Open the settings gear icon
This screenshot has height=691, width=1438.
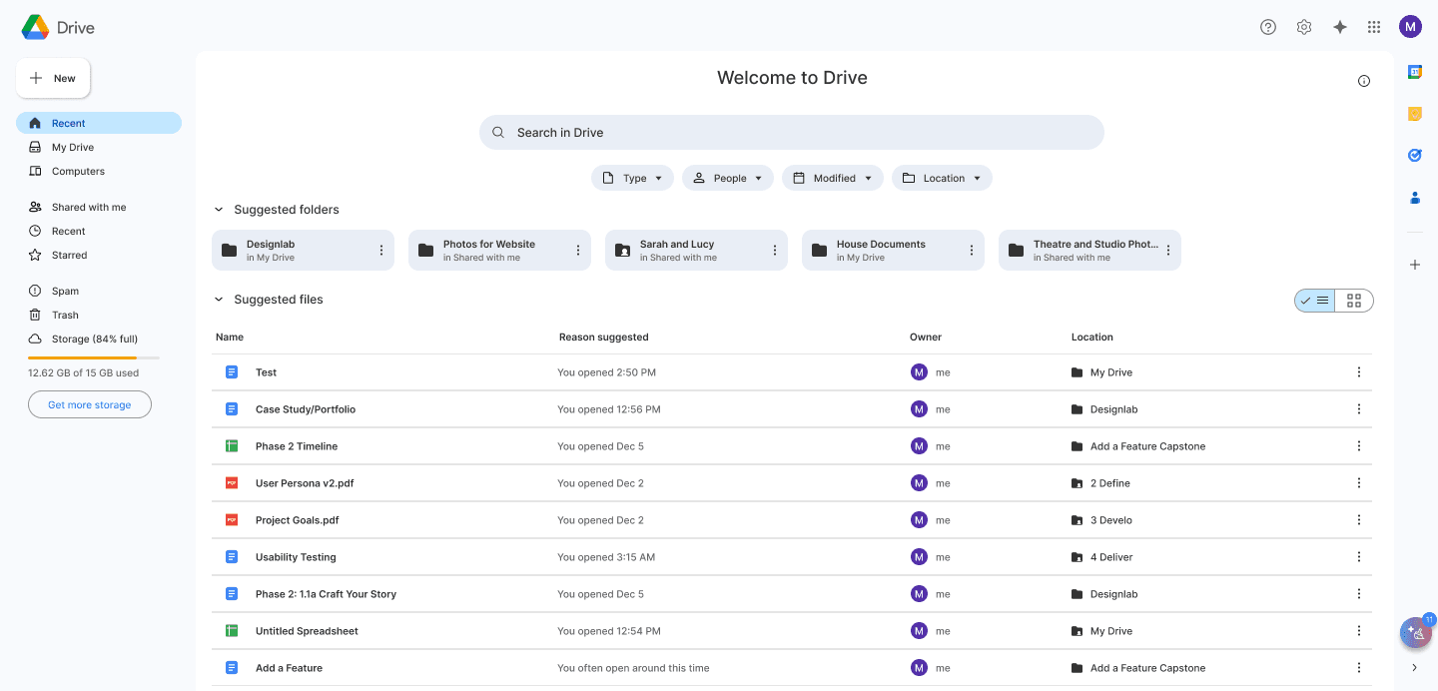coord(1304,27)
